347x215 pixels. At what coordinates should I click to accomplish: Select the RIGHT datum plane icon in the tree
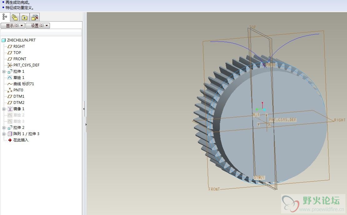(x=10, y=46)
